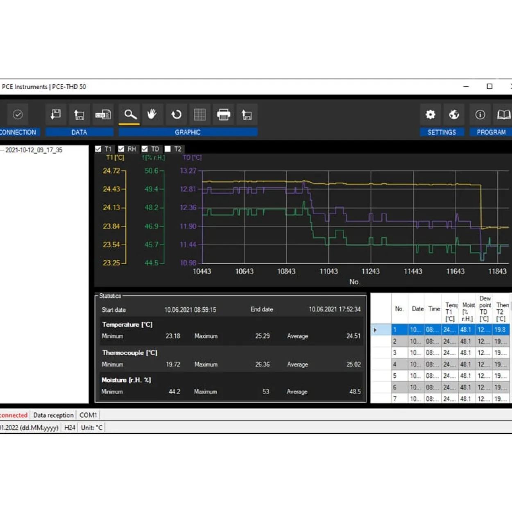This screenshot has width=512, height=512.
Task: Select table row number 1
Action: pos(440,330)
